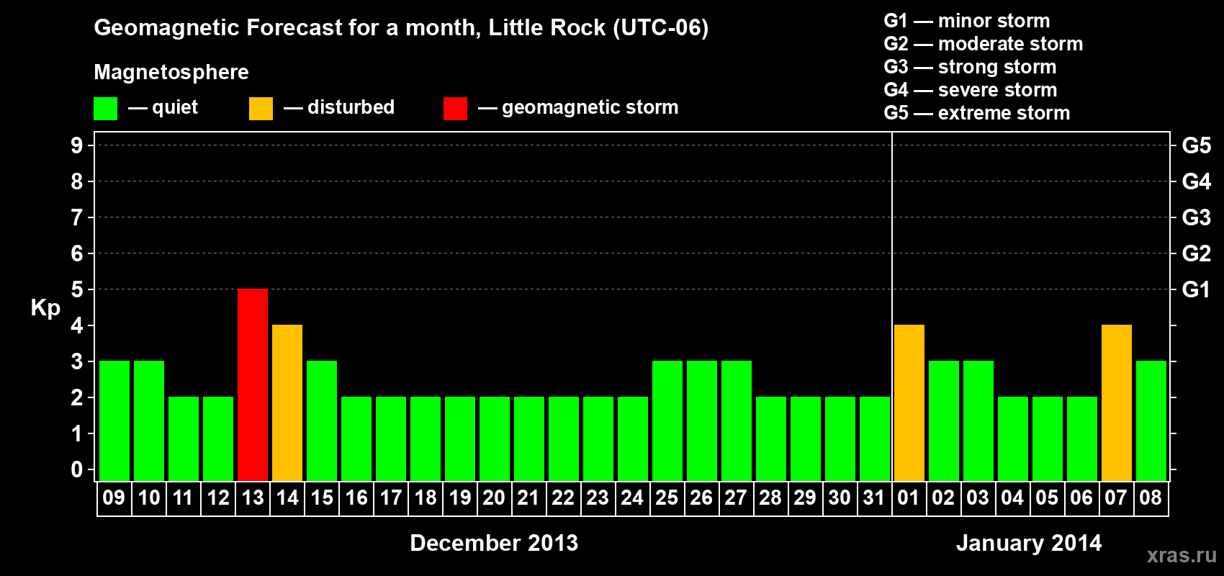Click the date cell '29'
The width and height of the screenshot is (1224, 576).
(806, 498)
